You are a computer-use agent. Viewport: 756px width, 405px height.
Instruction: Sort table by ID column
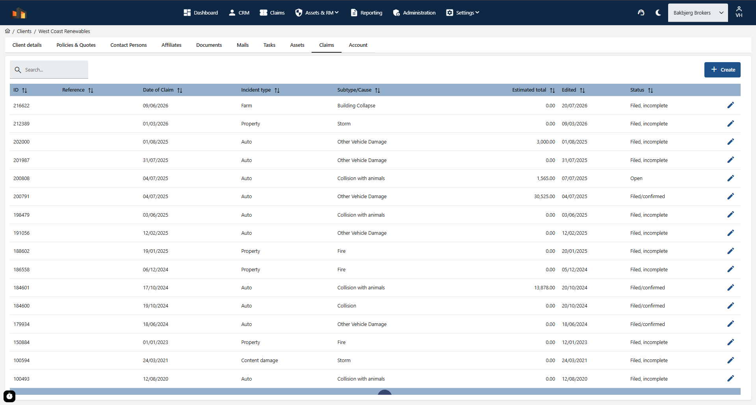24,90
